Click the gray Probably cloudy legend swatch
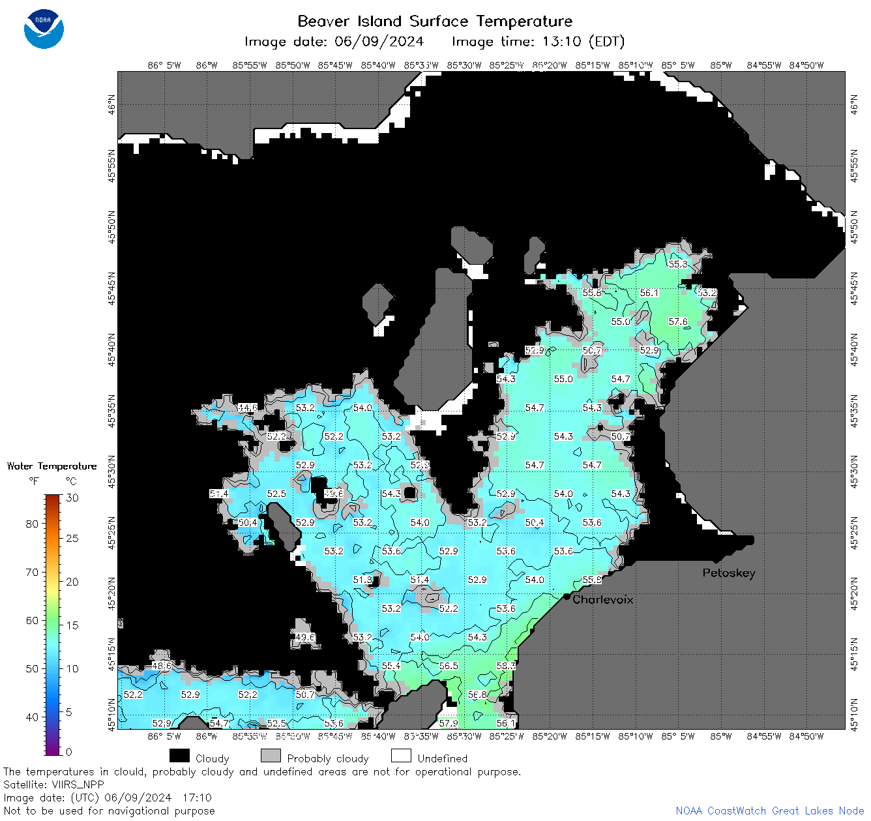The image size is (871, 821). pos(271,756)
